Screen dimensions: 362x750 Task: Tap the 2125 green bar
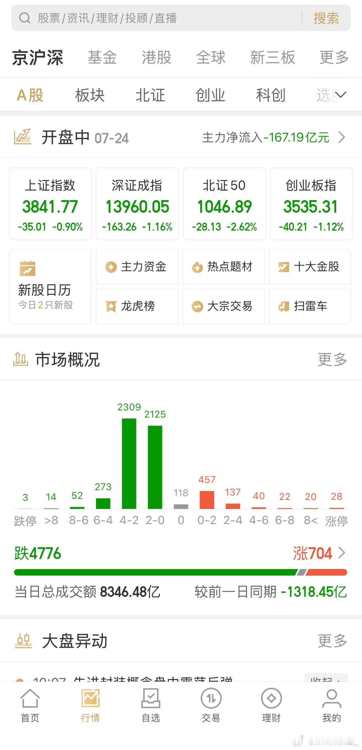click(x=155, y=467)
